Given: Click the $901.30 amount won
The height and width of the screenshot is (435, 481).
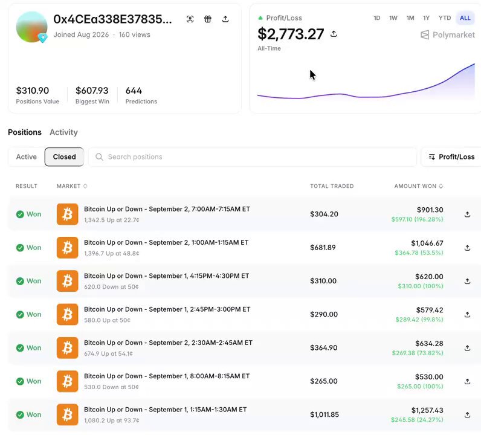Looking at the screenshot, I should (430, 210).
